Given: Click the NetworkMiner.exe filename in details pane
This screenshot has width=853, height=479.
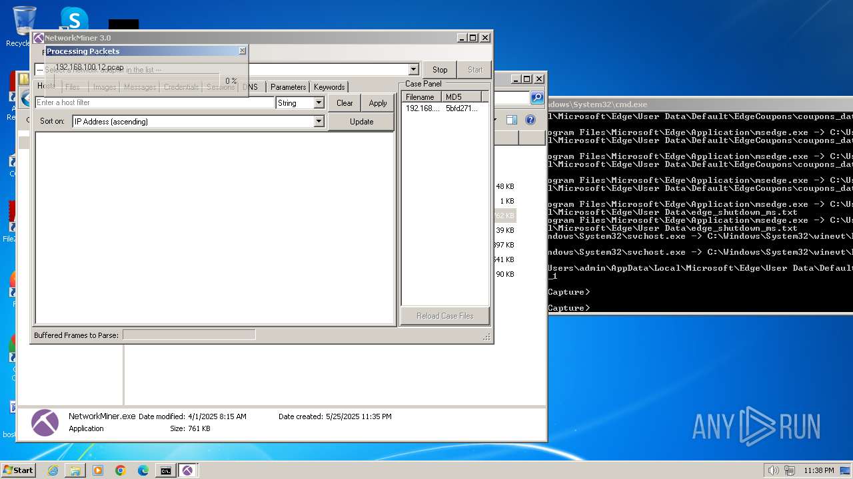Looking at the screenshot, I should [102, 416].
